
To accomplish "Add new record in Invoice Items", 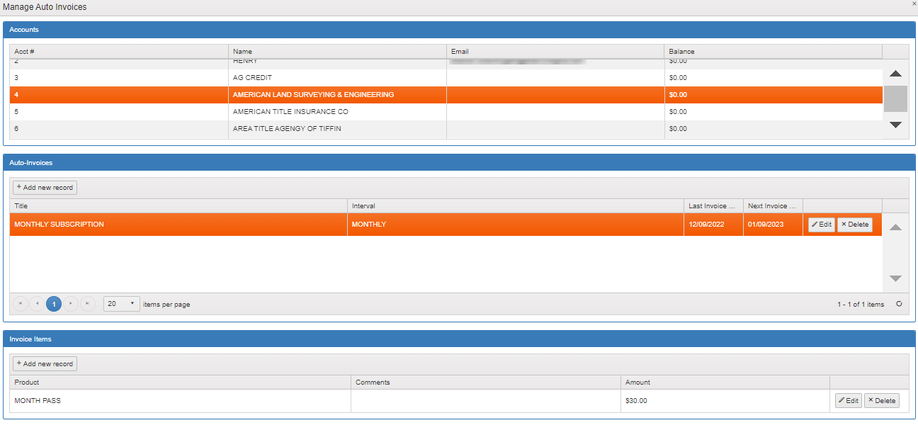I will tap(45, 364).
